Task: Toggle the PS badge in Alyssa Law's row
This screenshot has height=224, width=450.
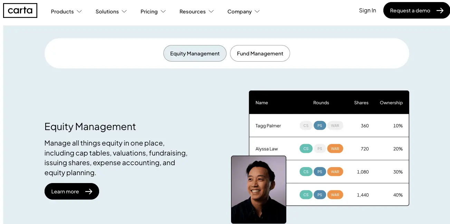Action: 320,149
